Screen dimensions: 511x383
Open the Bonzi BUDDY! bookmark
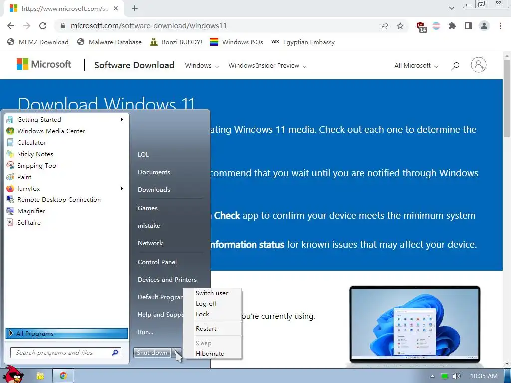click(176, 42)
